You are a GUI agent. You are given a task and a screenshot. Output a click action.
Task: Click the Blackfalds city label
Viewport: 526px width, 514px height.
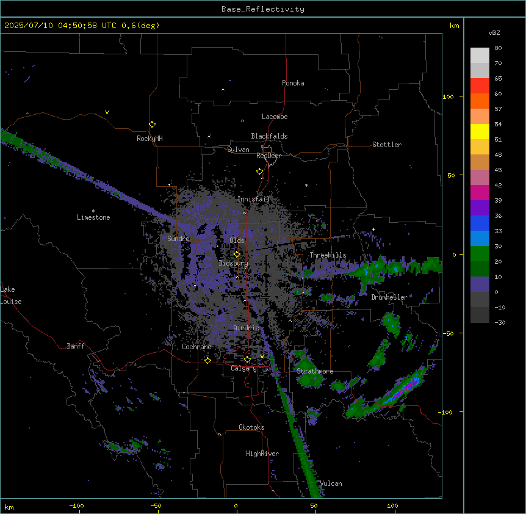269,136
